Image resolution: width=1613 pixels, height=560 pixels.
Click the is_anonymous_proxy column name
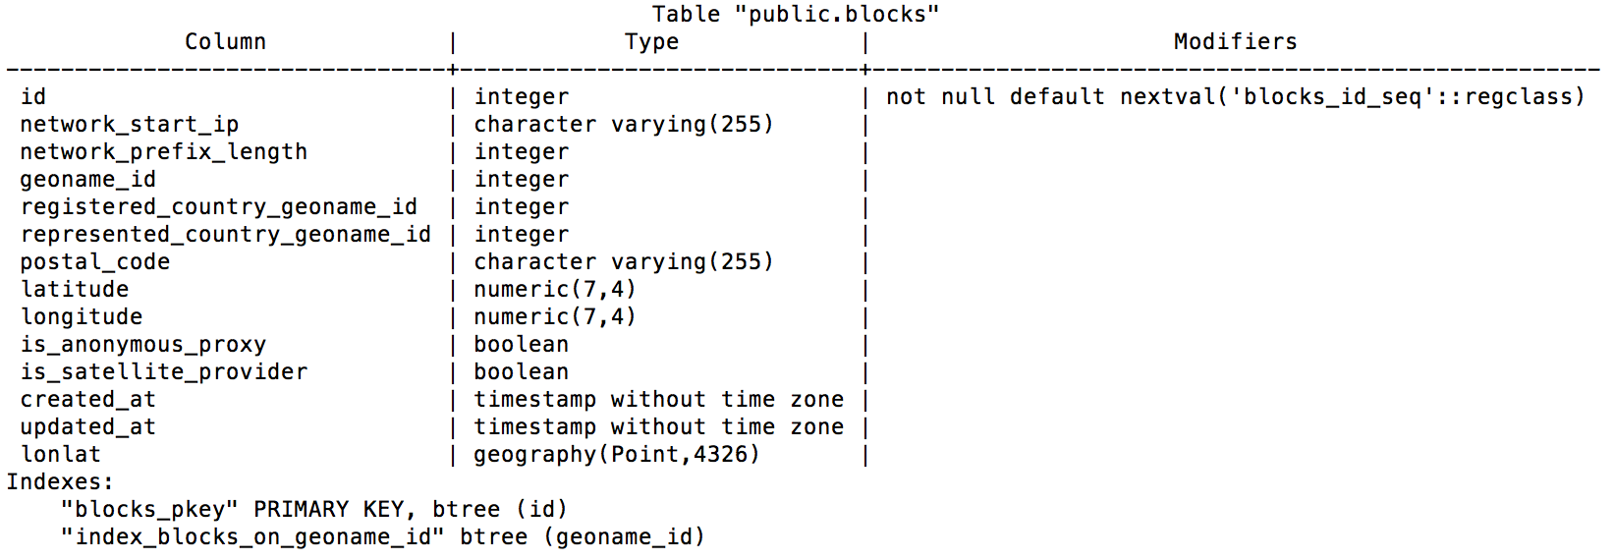pyautogui.click(x=143, y=345)
